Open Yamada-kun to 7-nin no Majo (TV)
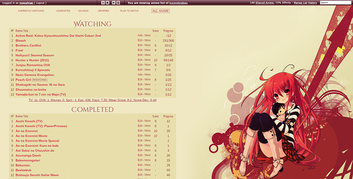Image resolution: width=353 pixels, height=179 pixels. pyautogui.click(x=41, y=95)
